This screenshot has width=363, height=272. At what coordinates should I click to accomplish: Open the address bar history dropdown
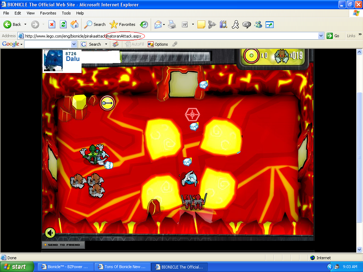(x=321, y=35)
